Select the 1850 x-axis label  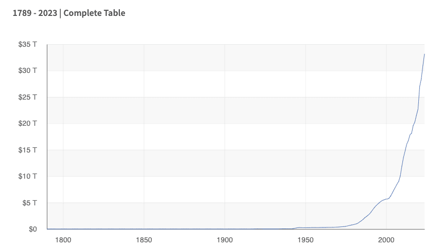pos(144,239)
